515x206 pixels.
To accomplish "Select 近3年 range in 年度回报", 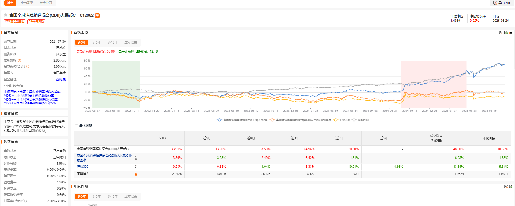I will click(x=82, y=196).
